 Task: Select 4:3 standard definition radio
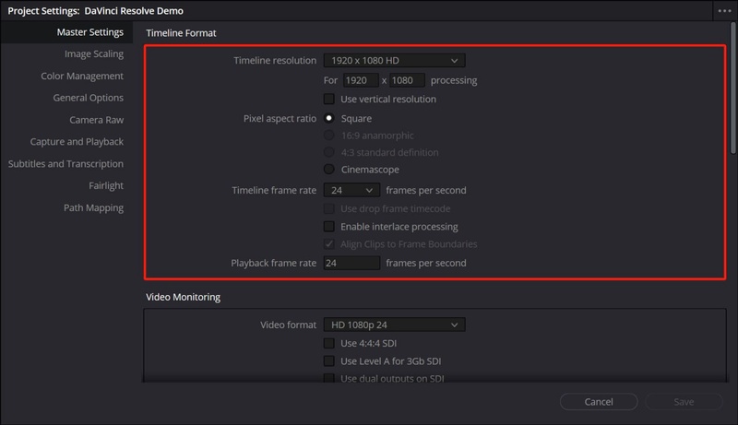click(329, 152)
